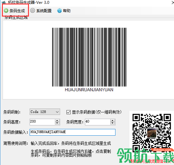Close the barcode generator window

click(173, 3)
